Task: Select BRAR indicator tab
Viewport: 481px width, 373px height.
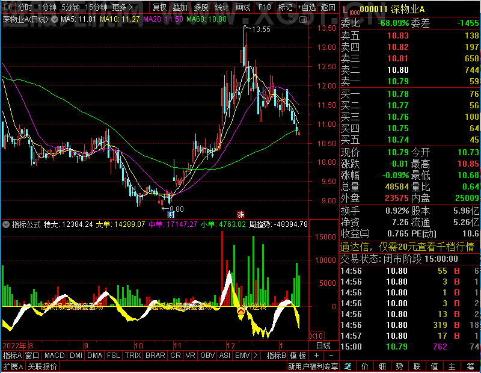Action: tap(155, 356)
